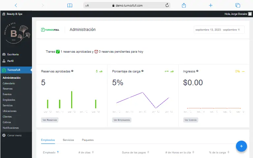The height and width of the screenshot is (158, 253).
Task: Click info icon beside Reservas aprobadas
Action: pos(72,71)
